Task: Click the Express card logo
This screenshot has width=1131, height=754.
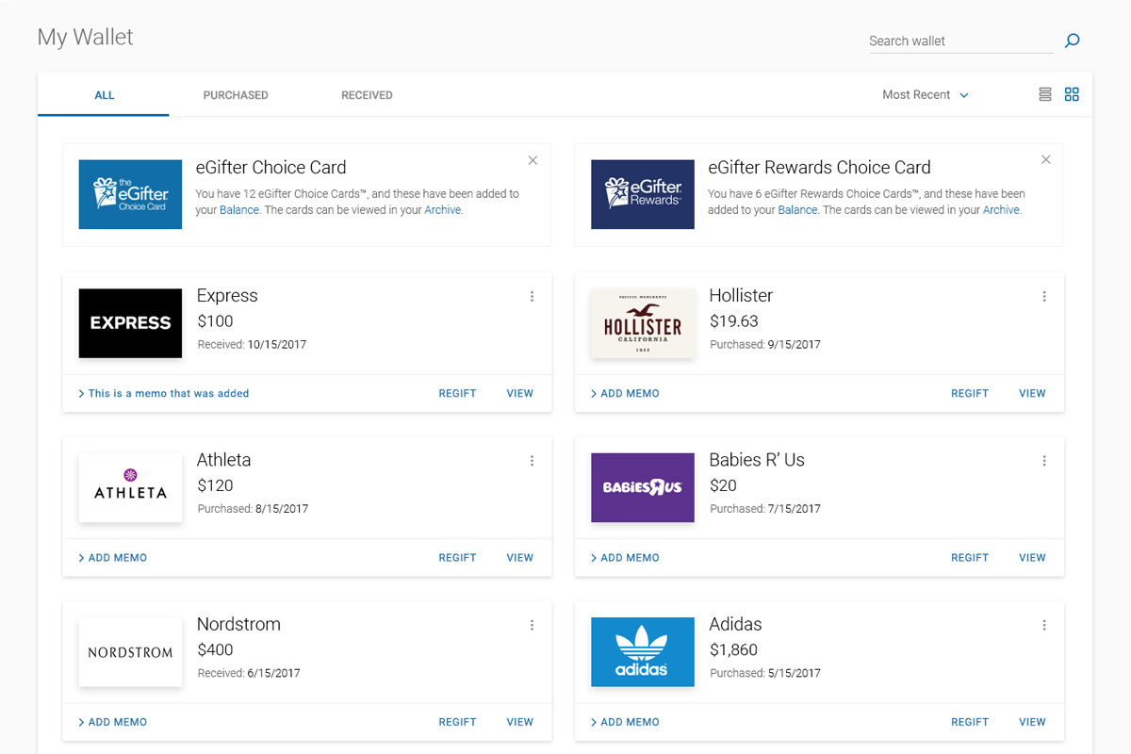Action: click(130, 323)
